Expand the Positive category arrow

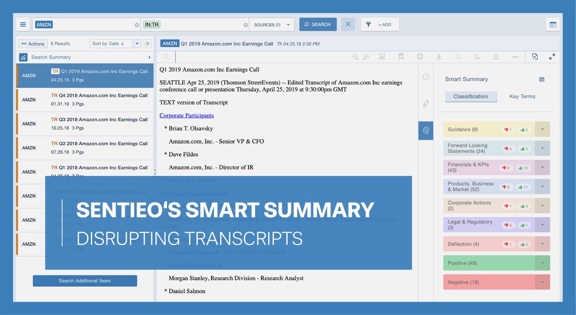542,263
